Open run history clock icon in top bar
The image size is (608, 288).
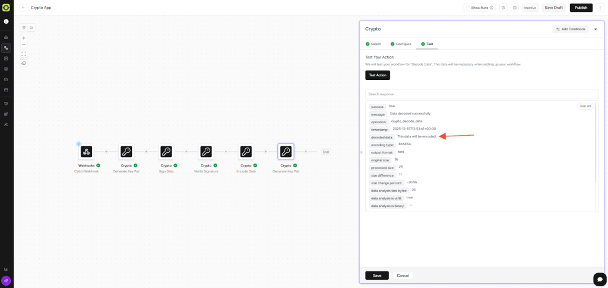coord(503,8)
